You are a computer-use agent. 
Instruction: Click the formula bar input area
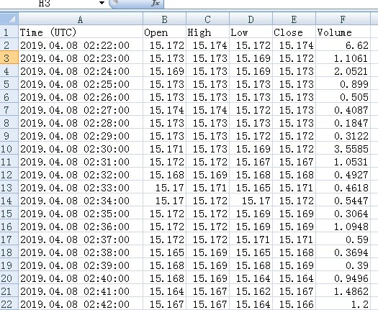271,4
